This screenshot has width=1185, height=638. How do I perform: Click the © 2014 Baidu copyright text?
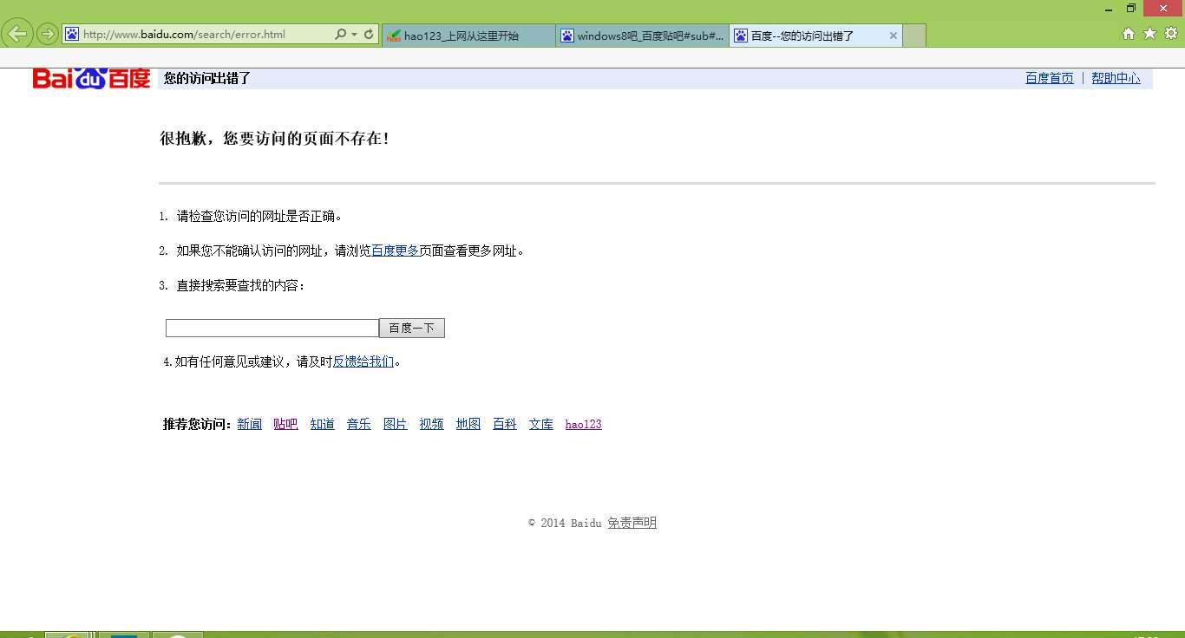565,523
